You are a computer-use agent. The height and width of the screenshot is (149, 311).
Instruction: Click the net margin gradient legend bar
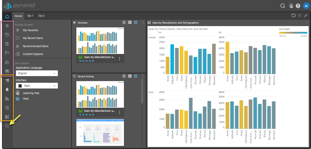pyautogui.click(x=293, y=33)
